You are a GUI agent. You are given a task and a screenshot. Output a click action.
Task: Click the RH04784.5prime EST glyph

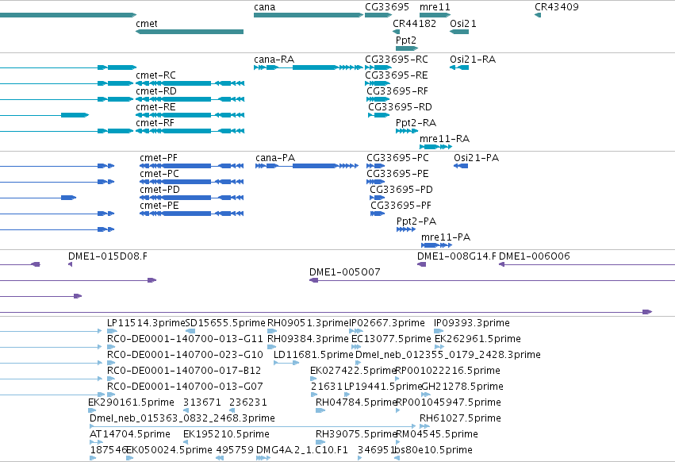coord(320,410)
